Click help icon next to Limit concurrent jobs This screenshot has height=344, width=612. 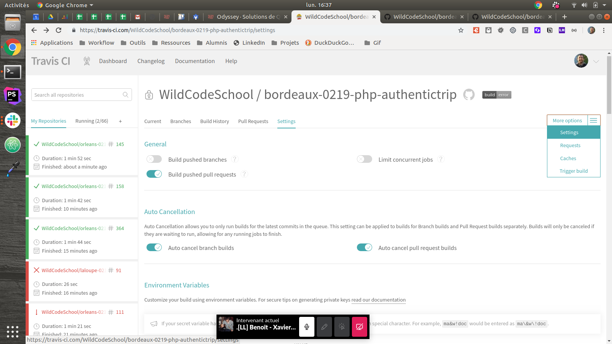point(441,159)
